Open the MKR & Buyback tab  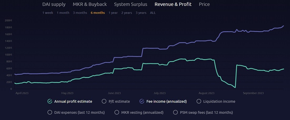[x=90, y=4]
